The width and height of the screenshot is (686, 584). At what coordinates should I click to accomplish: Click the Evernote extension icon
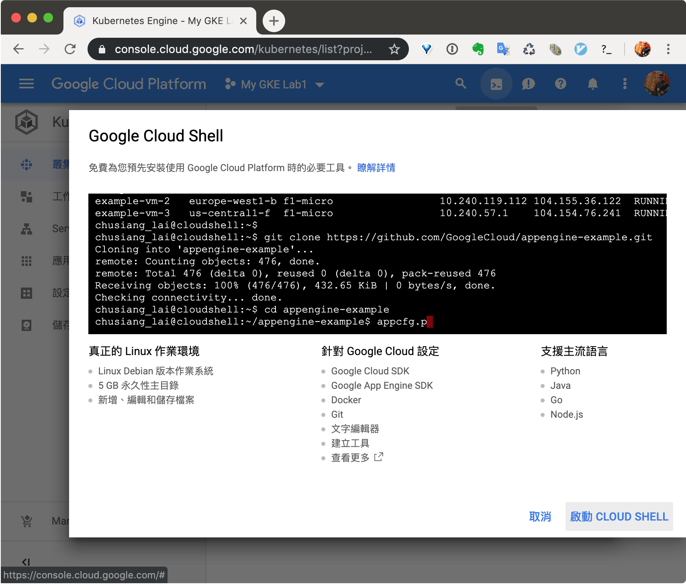[x=478, y=49]
